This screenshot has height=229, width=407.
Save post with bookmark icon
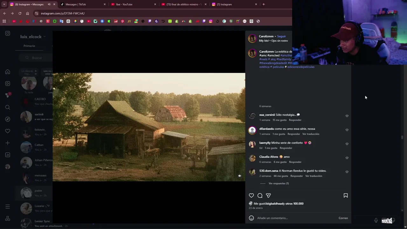pos(346,196)
